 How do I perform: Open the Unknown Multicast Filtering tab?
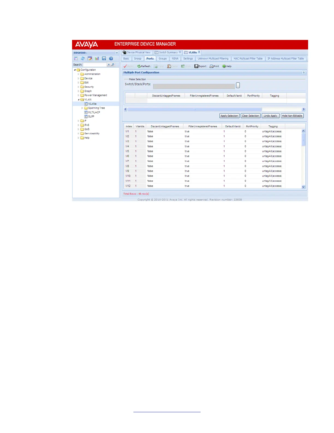click(x=213, y=58)
